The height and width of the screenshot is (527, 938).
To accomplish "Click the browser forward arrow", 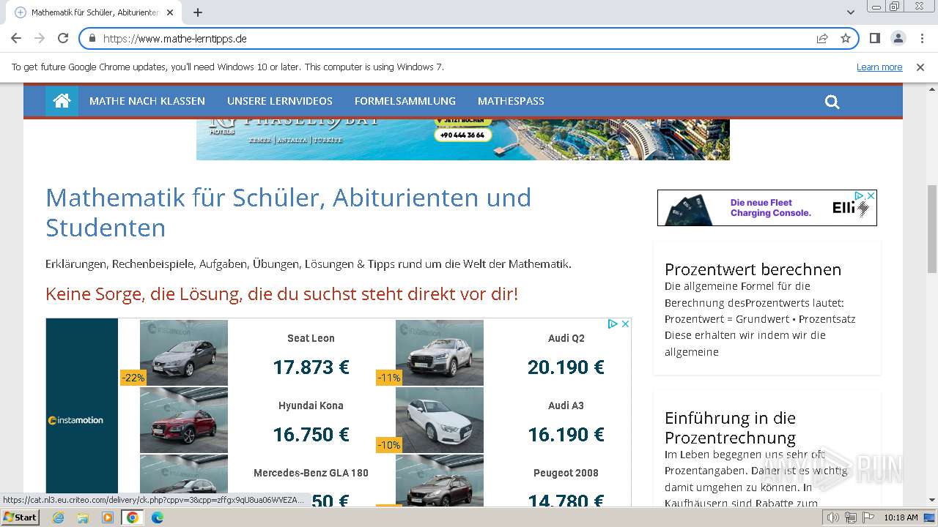I will (x=40, y=39).
